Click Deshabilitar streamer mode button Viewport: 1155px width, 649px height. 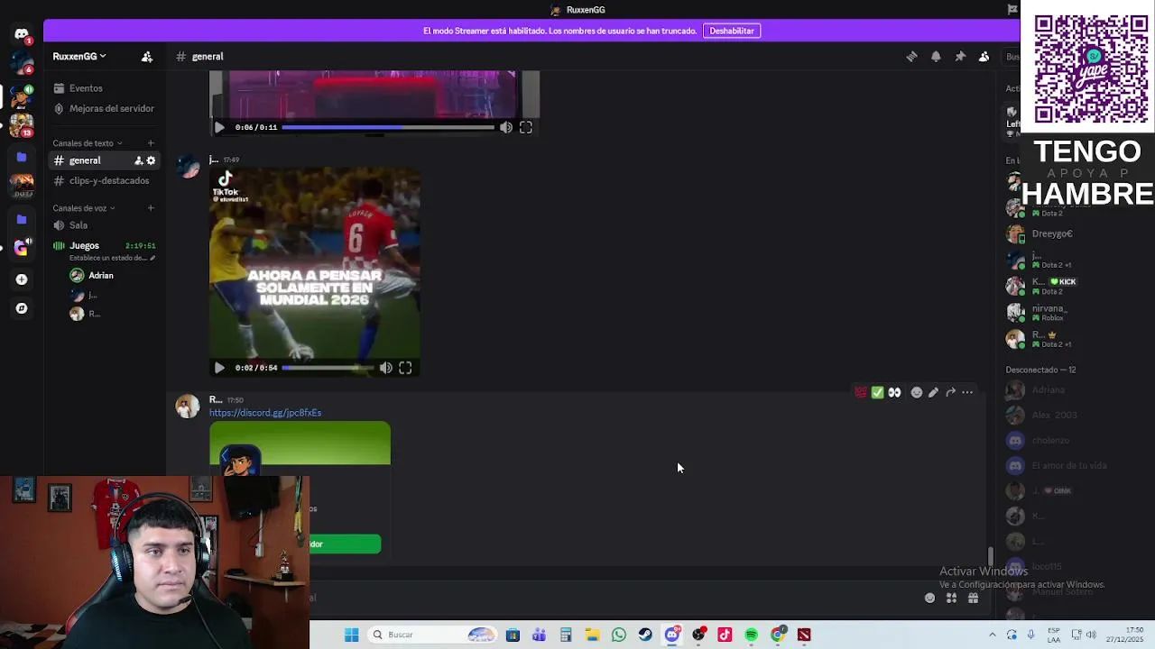[x=732, y=31]
